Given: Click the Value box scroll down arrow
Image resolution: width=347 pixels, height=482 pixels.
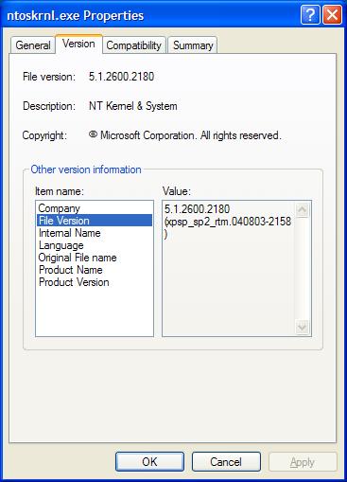Looking at the screenshot, I should point(303,327).
